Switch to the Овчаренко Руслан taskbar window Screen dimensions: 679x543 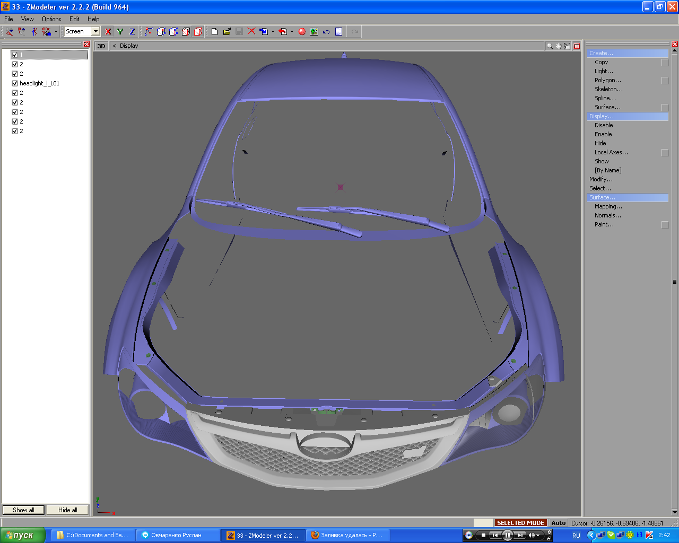[178, 536]
